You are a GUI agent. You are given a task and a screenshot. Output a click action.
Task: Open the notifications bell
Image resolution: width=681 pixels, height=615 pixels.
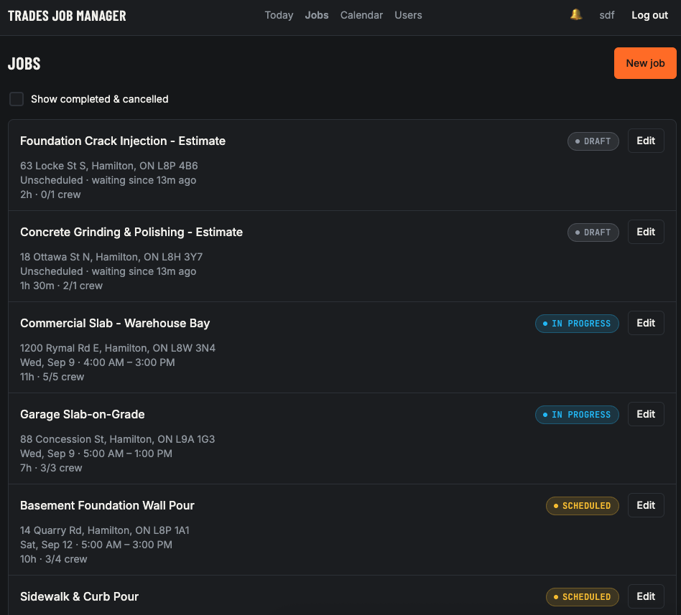pos(576,15)
